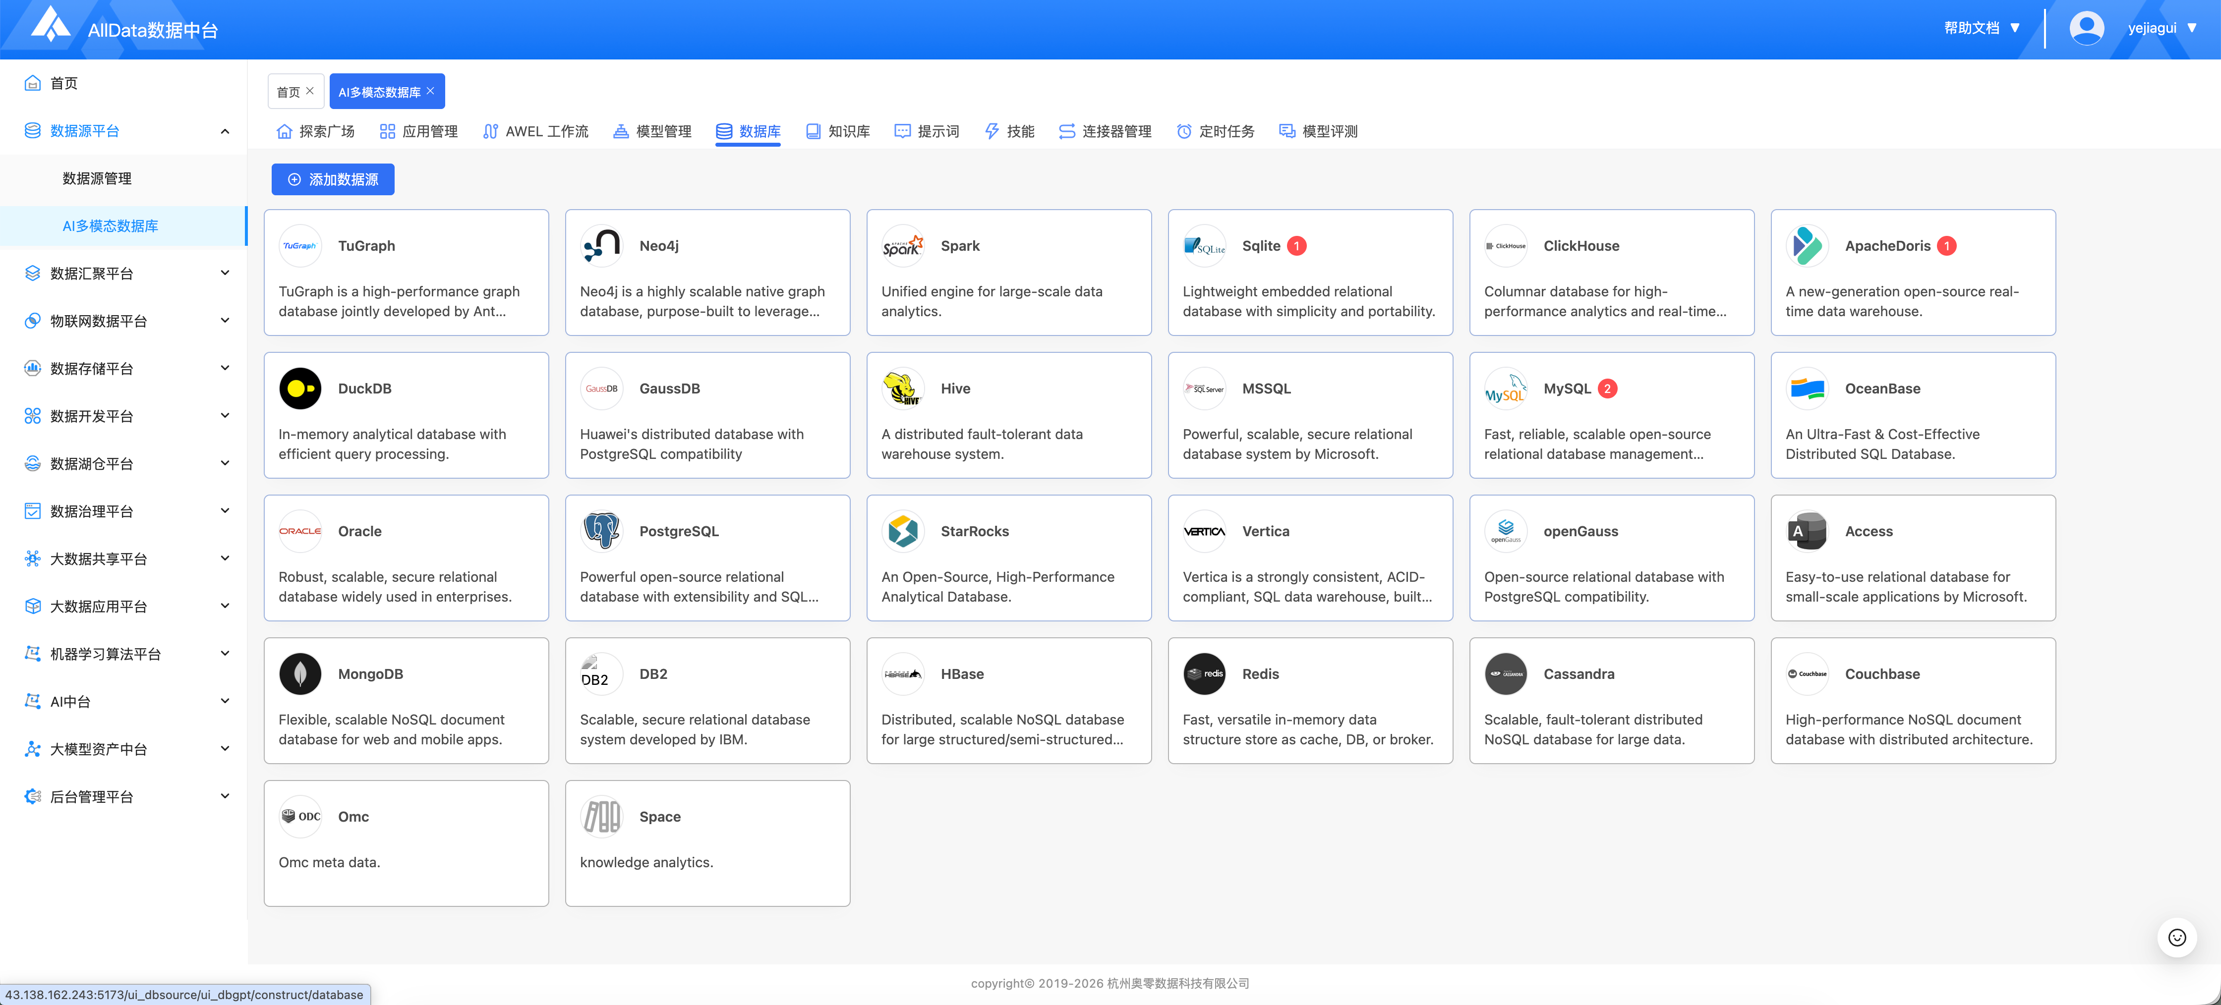This screenshot has height=1005, width=2221.
Task: Click the TuGraph logo icon
Action: (300, 246)
